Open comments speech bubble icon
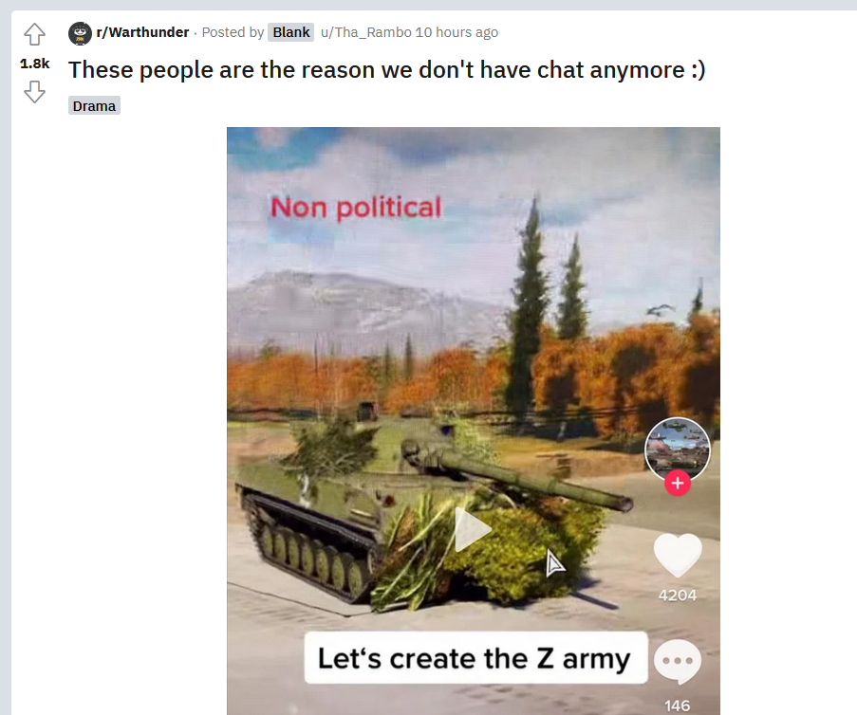Image resolution: width=857 pixels, height=715 pixels. pyautogui.click(x=678, y=662)
